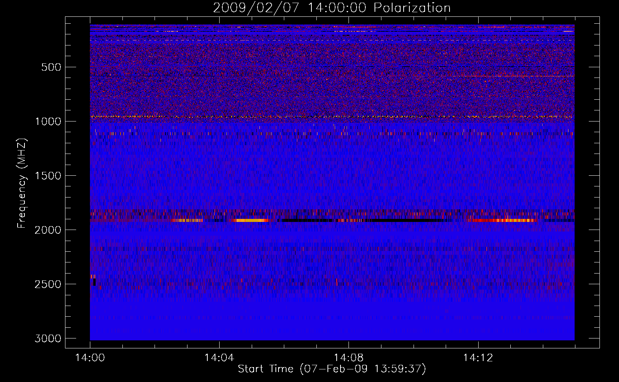The image size is (619, 382).
Task: Click the 2500 frequency tick label
Action: 48,284
